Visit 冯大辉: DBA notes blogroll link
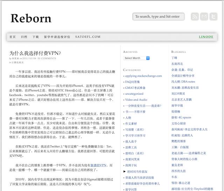This screenshot has width=224, height=191. (183, 82)
